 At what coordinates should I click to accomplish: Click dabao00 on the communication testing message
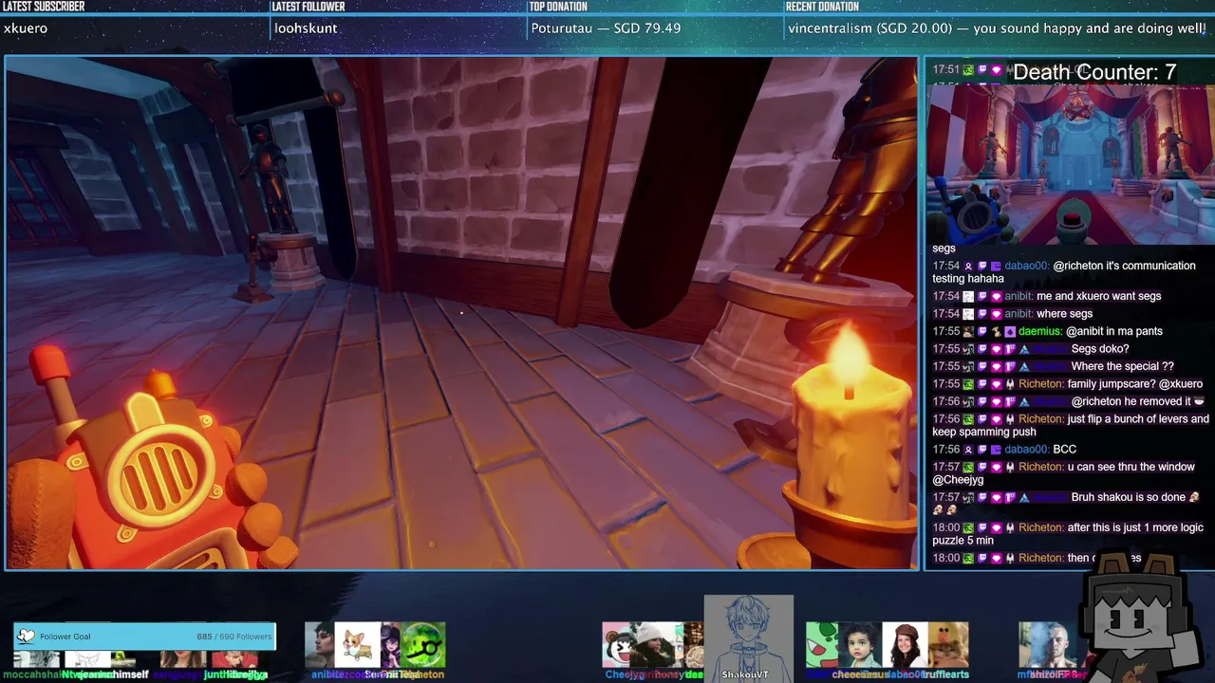pos(1027,266)
